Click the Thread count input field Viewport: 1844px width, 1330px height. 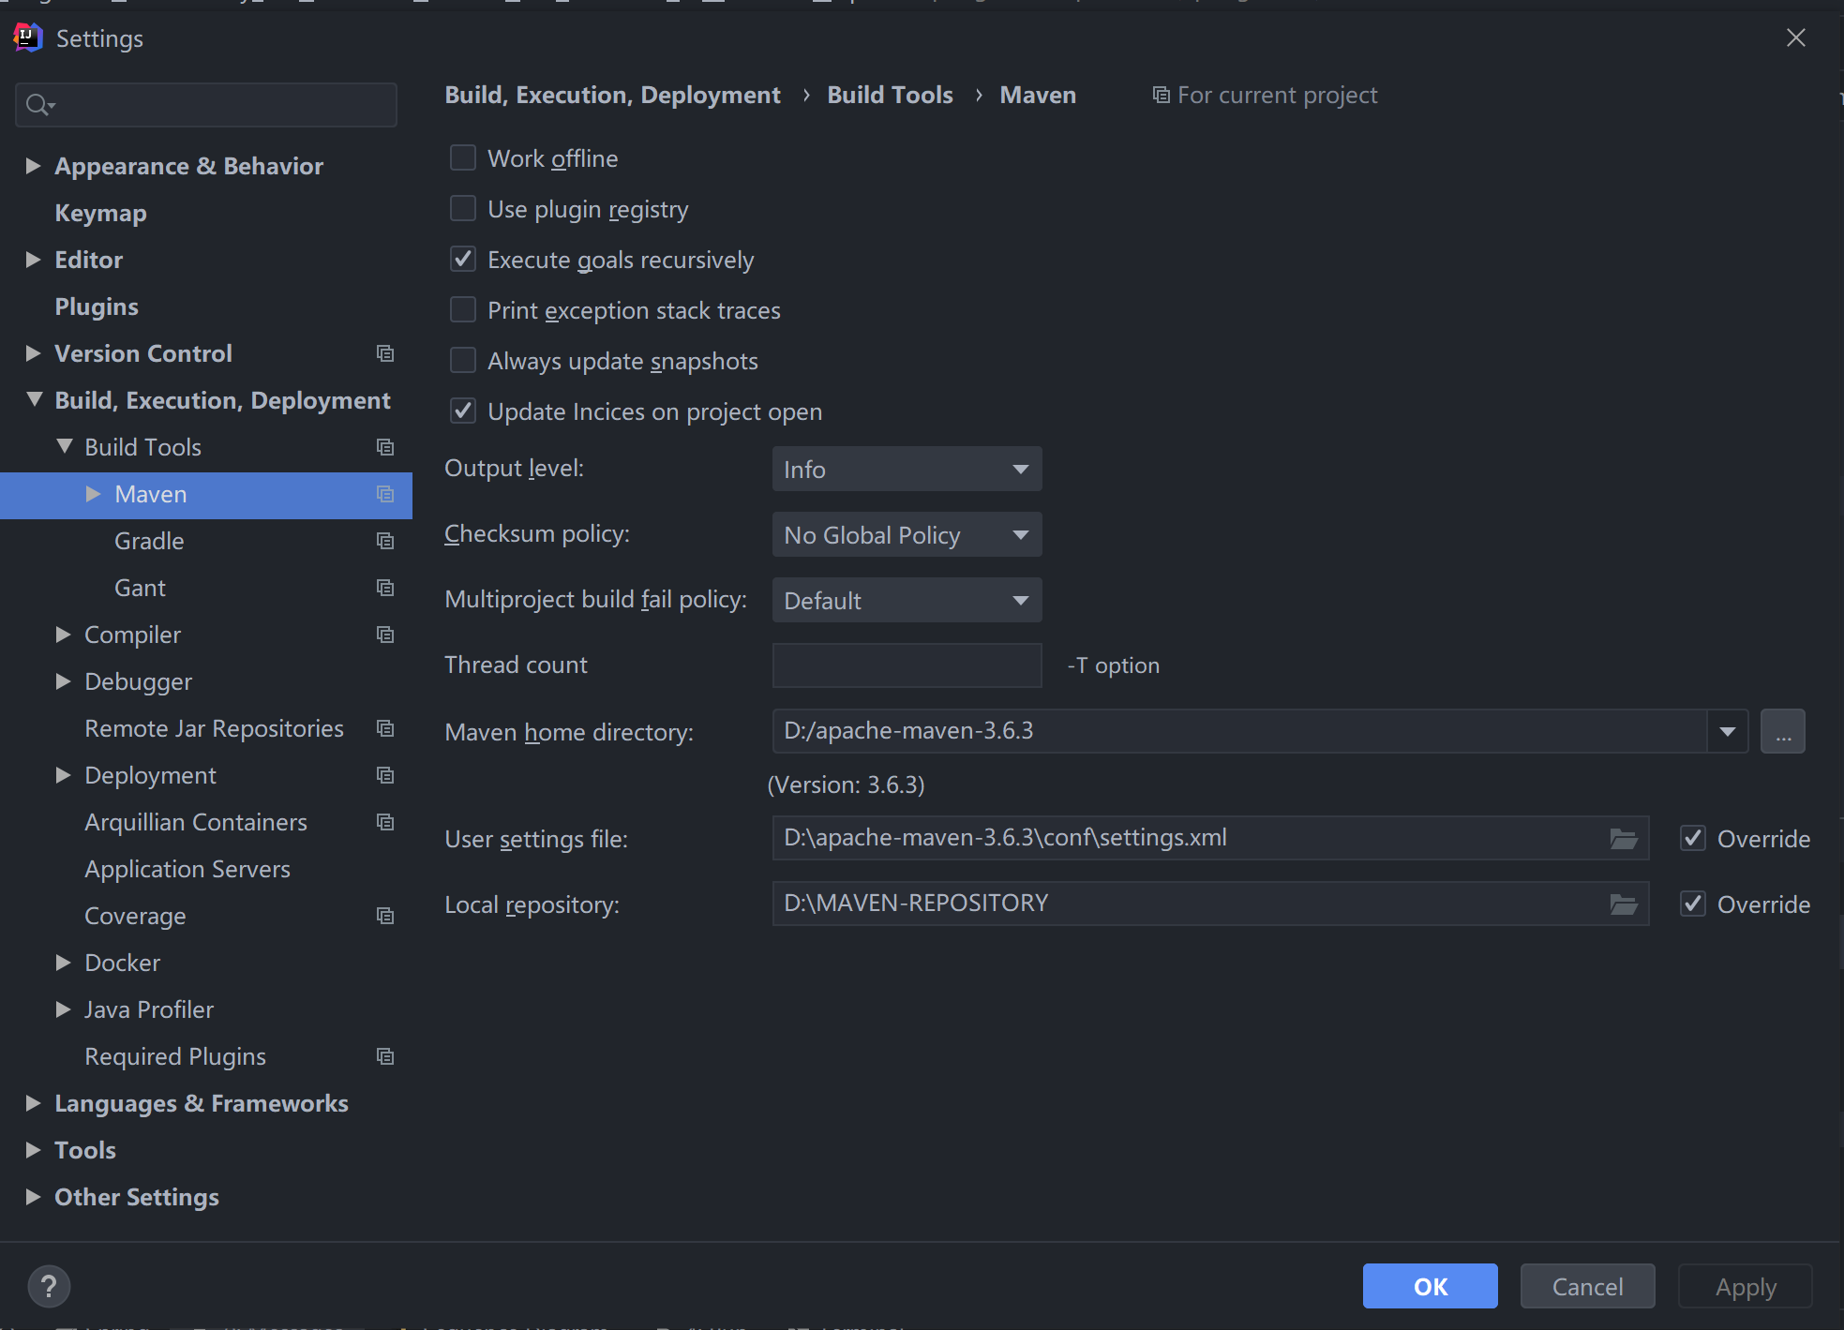pyautogui.click(x=907, y=665)
